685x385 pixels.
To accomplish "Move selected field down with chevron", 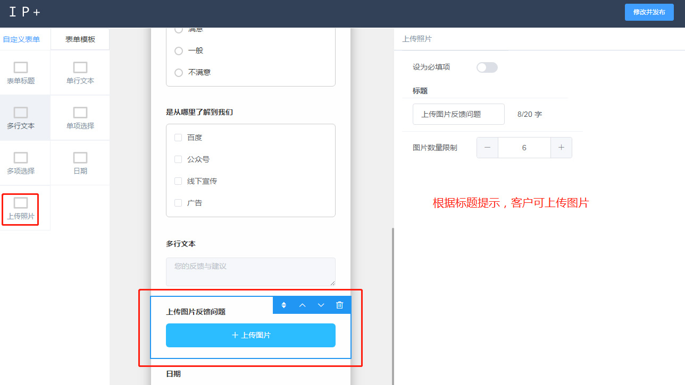I will [x=321, y=305].
